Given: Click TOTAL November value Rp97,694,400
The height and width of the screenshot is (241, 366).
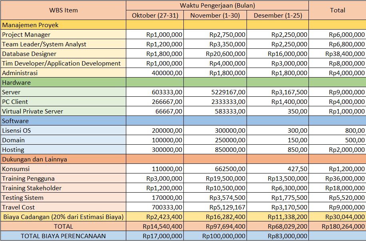Looking at the screenshot, I should [215, 226].
